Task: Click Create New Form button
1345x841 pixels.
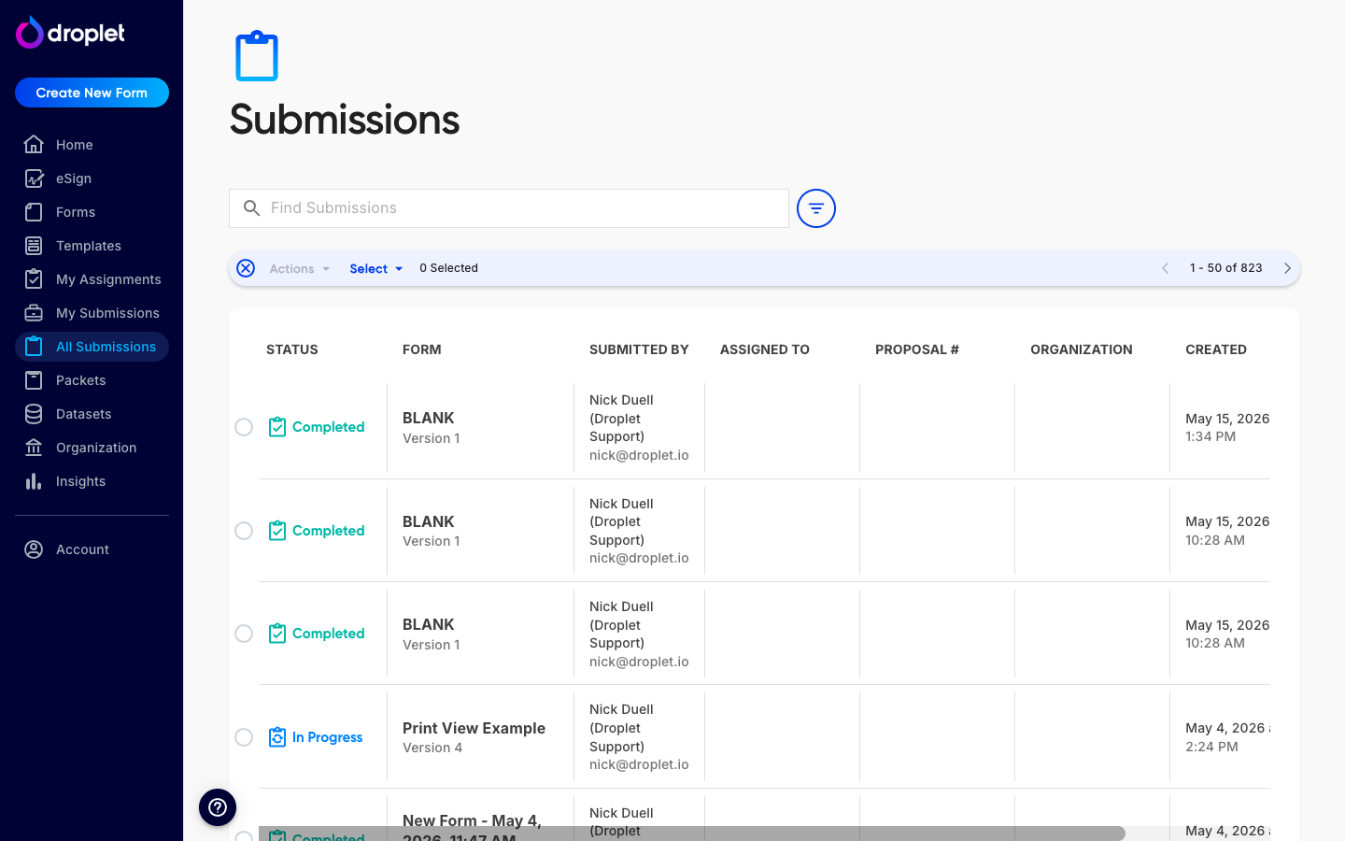Action: pyautogui.click(x=92, y=93)
